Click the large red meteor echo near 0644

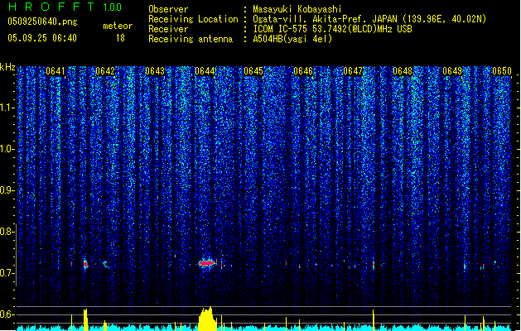(207, 263)
